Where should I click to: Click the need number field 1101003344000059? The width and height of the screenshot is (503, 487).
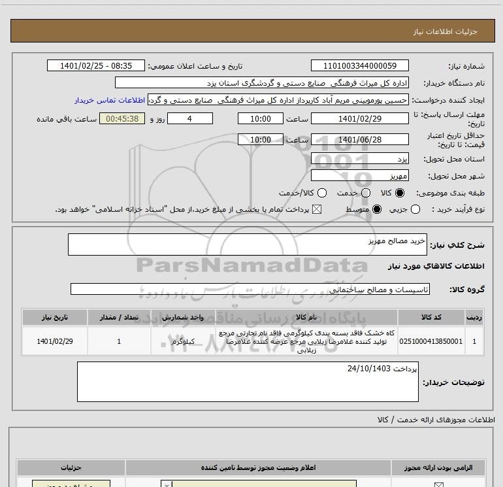click(359, 66)
